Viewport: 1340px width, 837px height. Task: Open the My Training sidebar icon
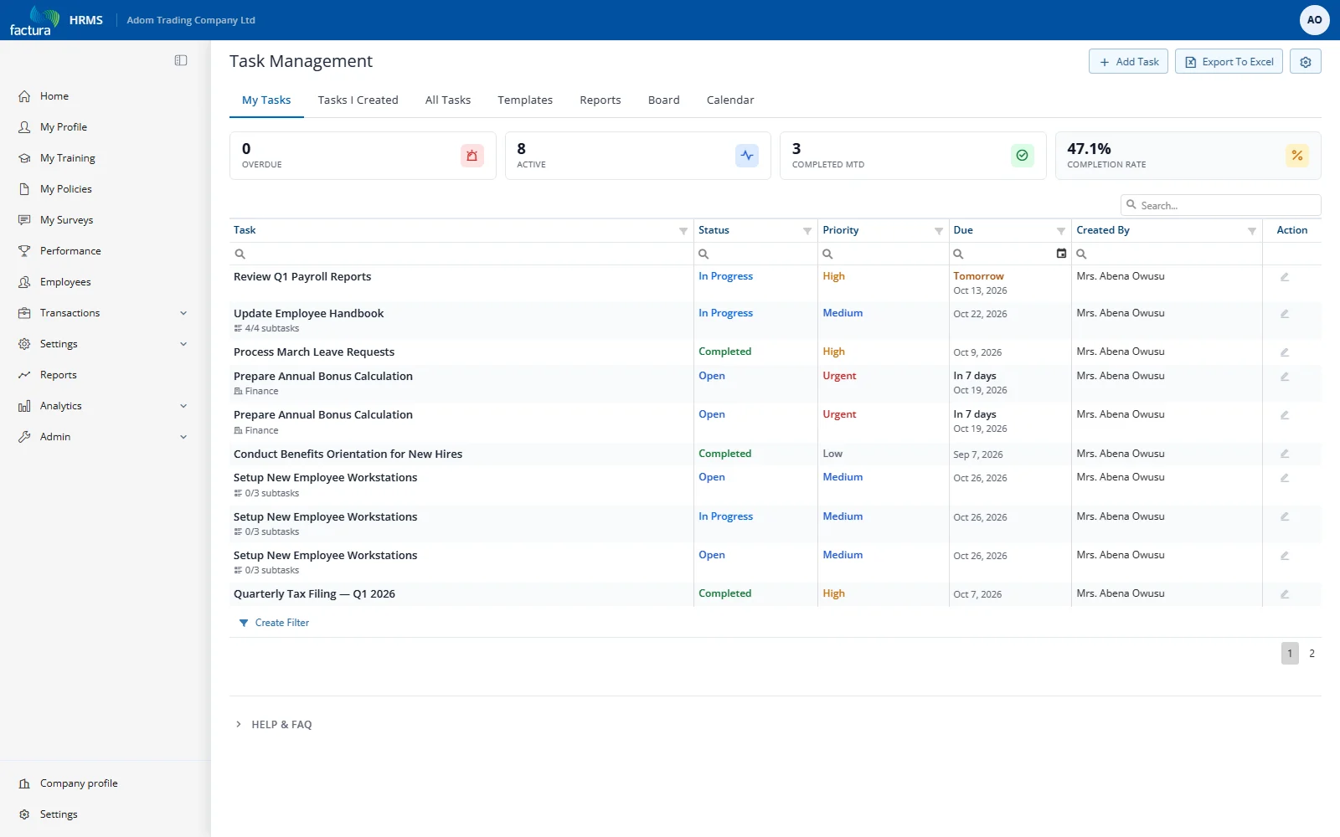point(24,158)
